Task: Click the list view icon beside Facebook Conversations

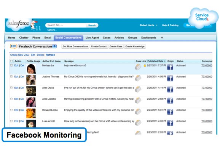Action: (13, 46)
